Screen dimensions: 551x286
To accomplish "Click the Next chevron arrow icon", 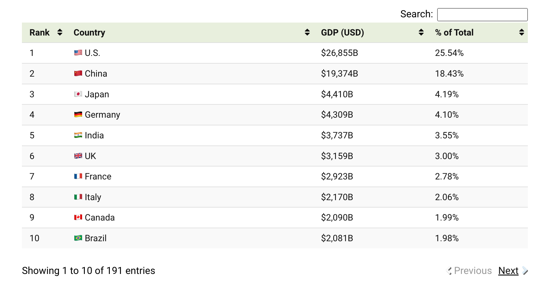I will (525, 271).
